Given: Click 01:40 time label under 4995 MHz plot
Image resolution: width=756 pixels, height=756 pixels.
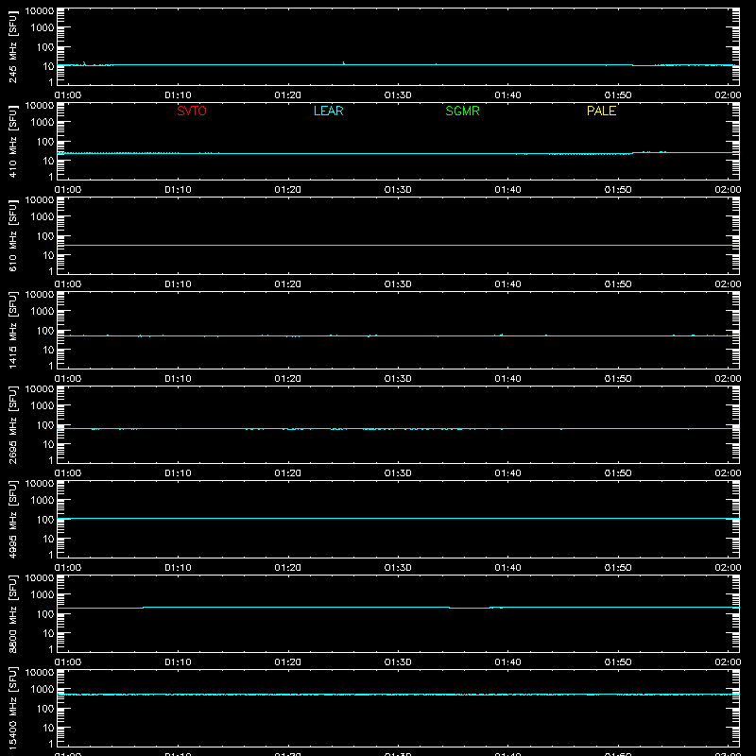Looking at the screenshot, I should point(507,568).
